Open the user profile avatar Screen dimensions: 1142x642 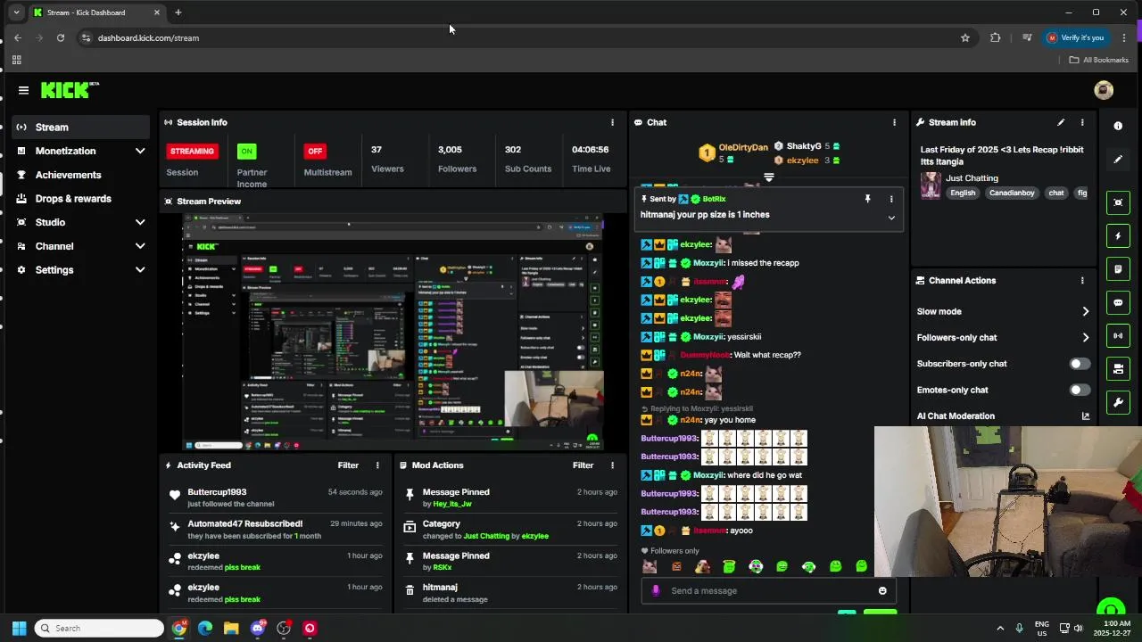pos(1104,90)
